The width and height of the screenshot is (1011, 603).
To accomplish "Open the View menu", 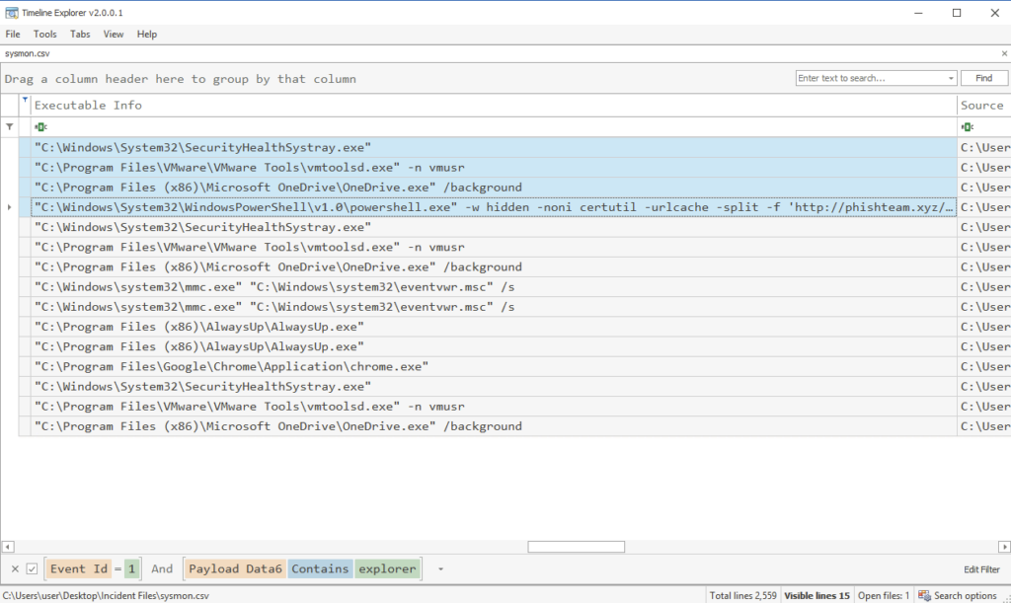I will (114, 35).
